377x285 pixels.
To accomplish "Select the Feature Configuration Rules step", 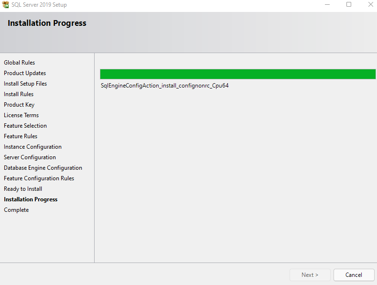I will click(39, 178).
